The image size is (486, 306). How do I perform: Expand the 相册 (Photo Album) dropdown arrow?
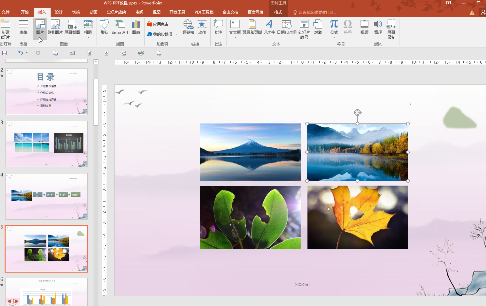pos(88,37)
